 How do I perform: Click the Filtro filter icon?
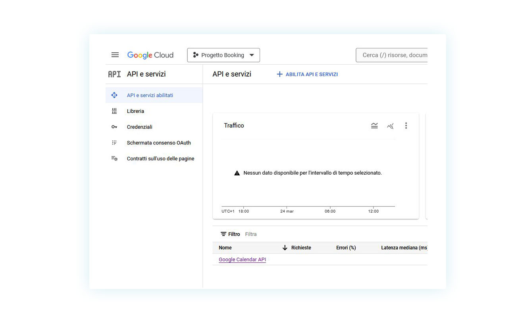(x=224, y=234)
